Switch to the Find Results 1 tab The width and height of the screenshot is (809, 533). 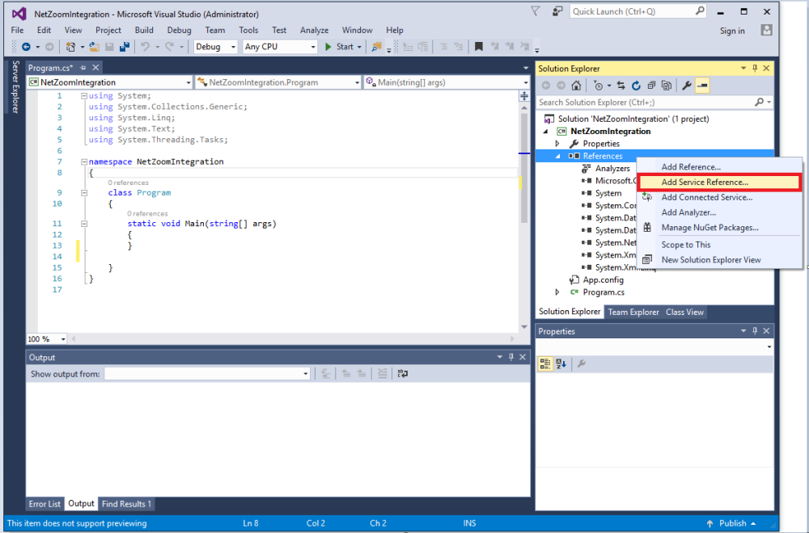126,504
